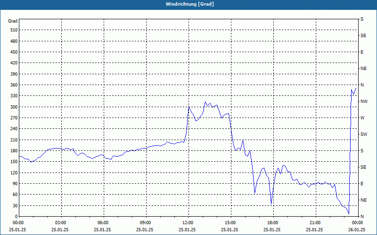Select the 15:00 time label
The height and width of the screenshot is (235, 377).
(229, 223)
